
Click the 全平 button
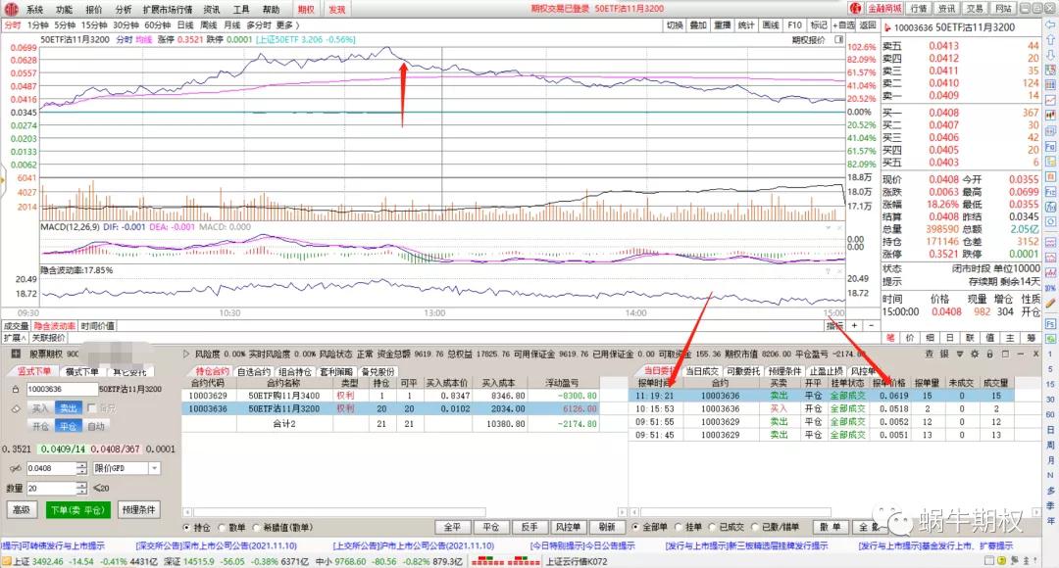point(451,526)
